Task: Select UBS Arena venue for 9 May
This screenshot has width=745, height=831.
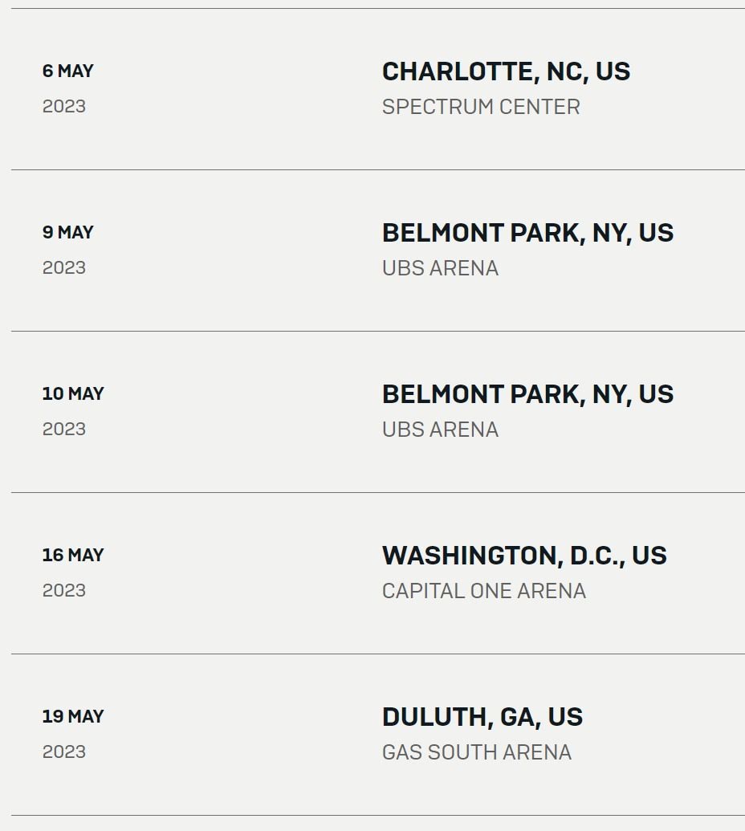Action: 440,268
